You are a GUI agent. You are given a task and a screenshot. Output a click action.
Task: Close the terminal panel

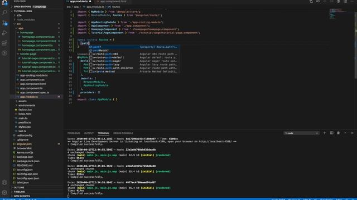[x=352, y=133]
